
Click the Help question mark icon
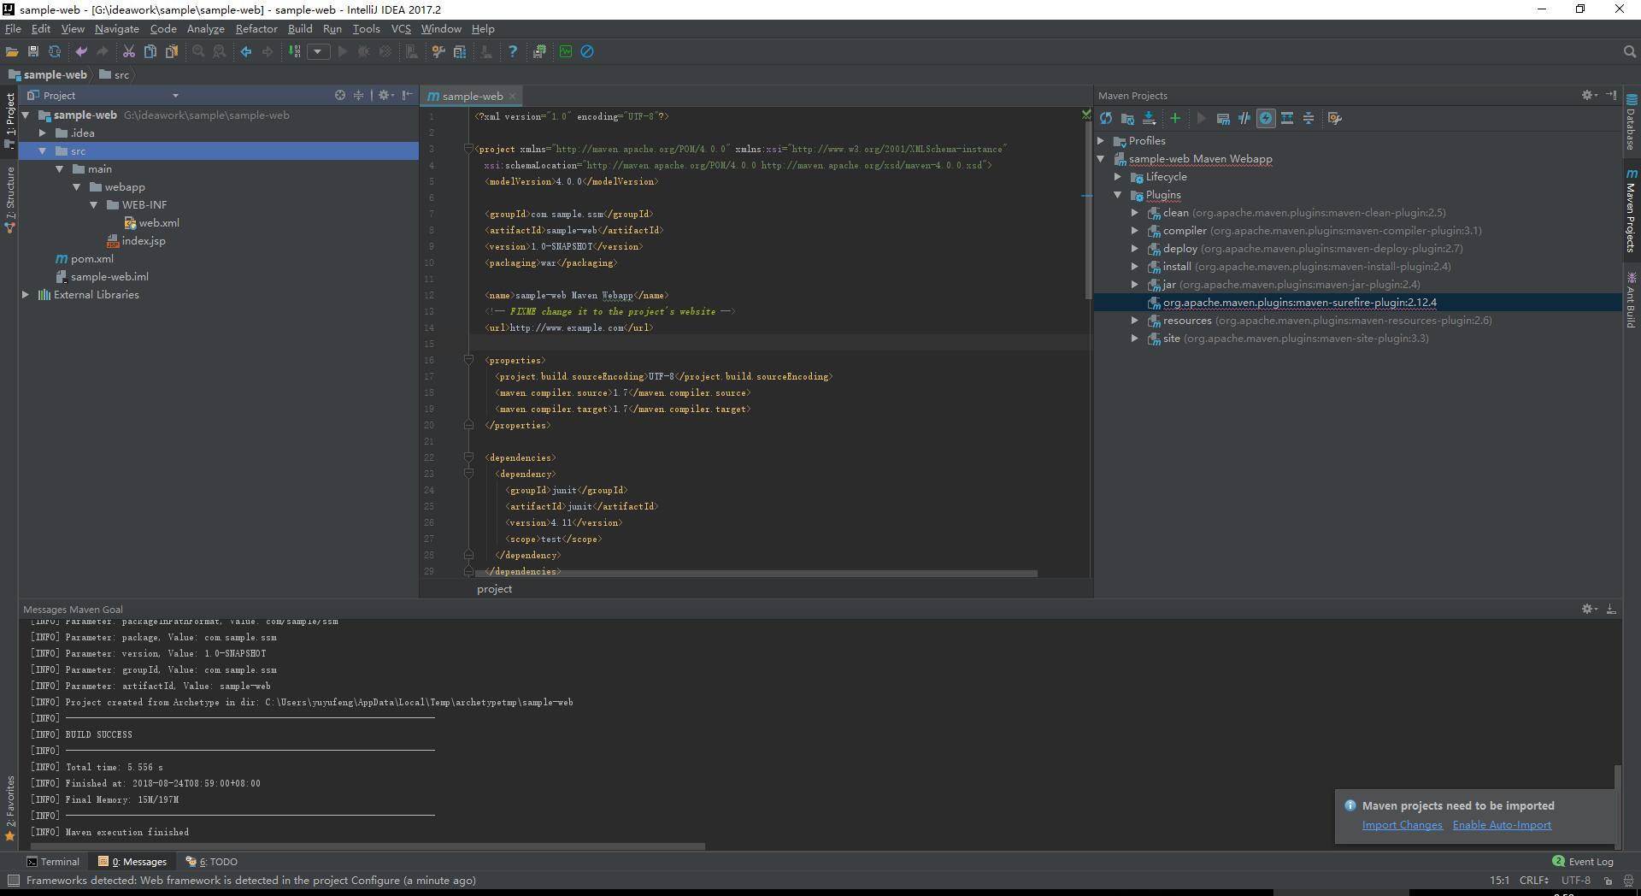pyautogui.click(x=513, y=51)
